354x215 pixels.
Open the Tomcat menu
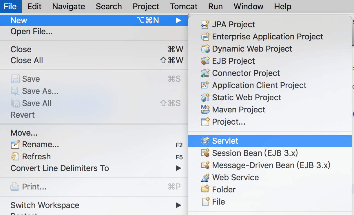pos(184,6)
